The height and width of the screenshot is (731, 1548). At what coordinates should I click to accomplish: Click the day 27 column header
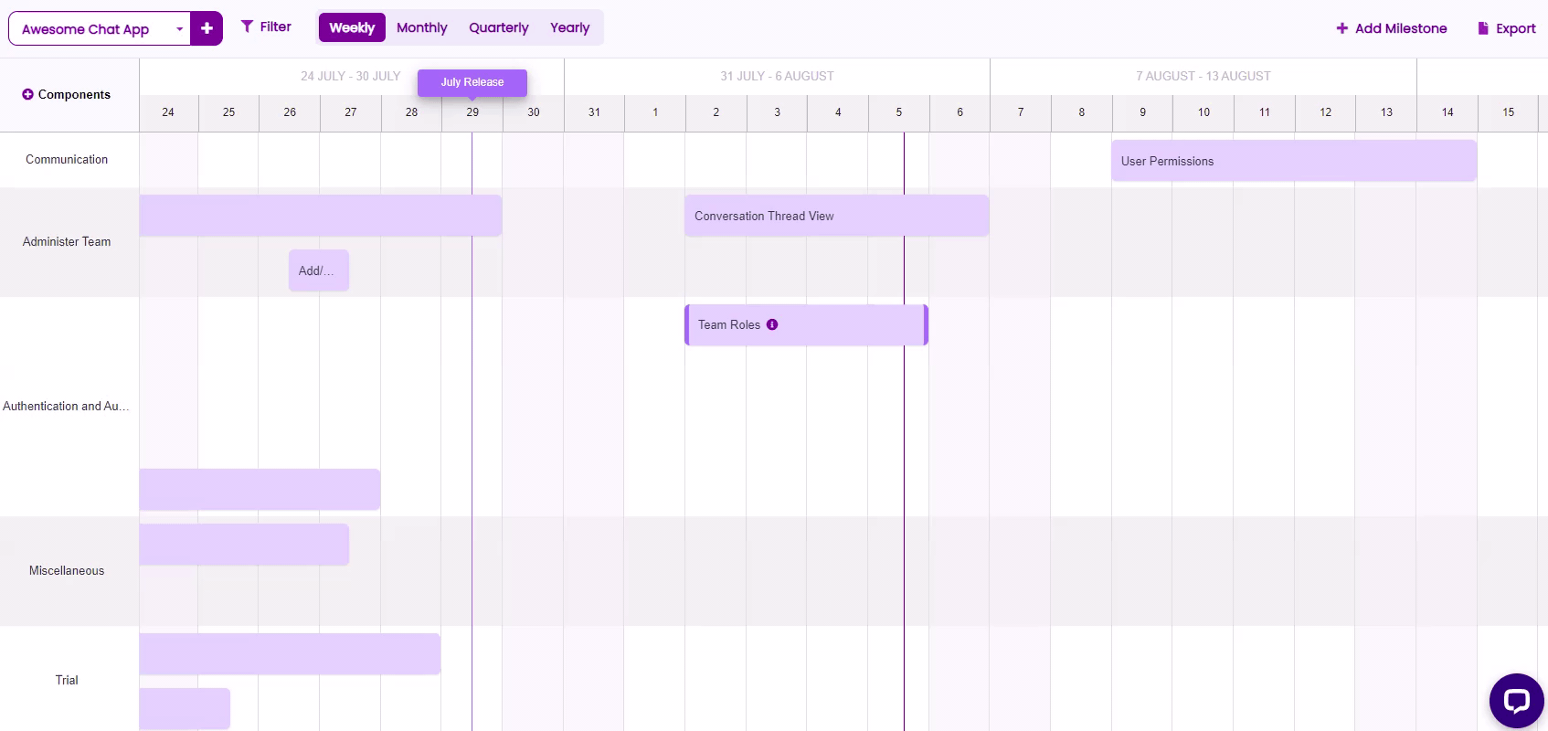351,112
